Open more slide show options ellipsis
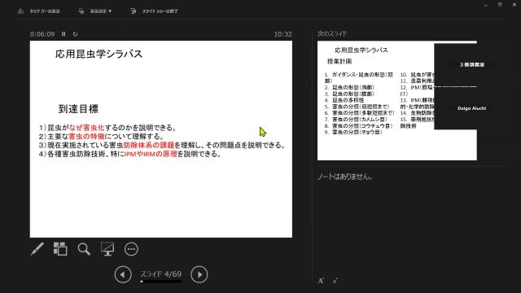 [131, 249]
